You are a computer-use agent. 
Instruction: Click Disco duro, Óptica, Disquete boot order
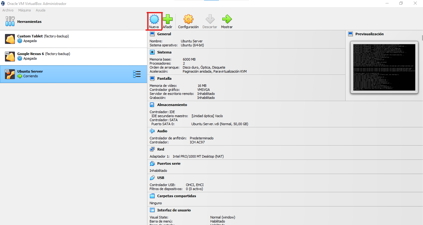click(204, 67)
